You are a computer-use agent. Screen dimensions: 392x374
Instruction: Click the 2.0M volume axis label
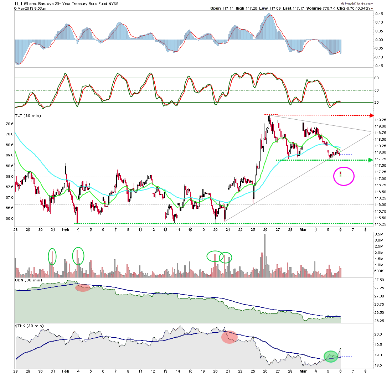(379, 253)
